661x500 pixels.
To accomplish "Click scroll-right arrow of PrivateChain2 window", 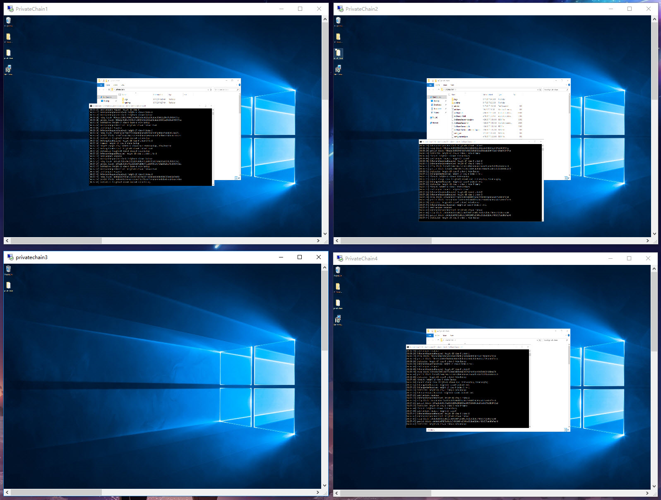I will (648, 240).
